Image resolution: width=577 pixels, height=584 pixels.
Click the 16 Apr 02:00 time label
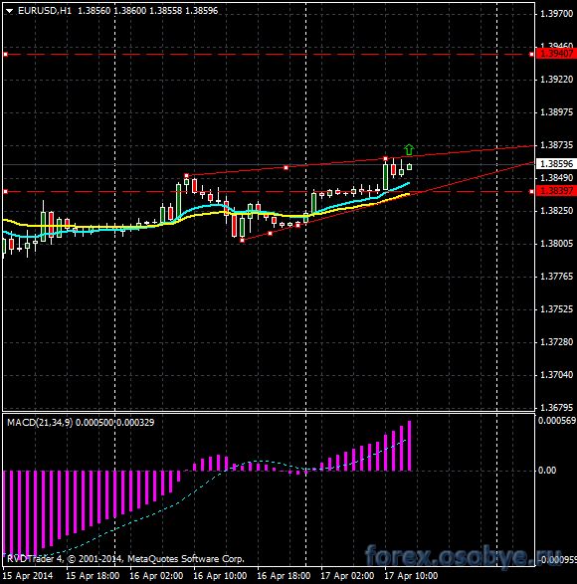156,576
